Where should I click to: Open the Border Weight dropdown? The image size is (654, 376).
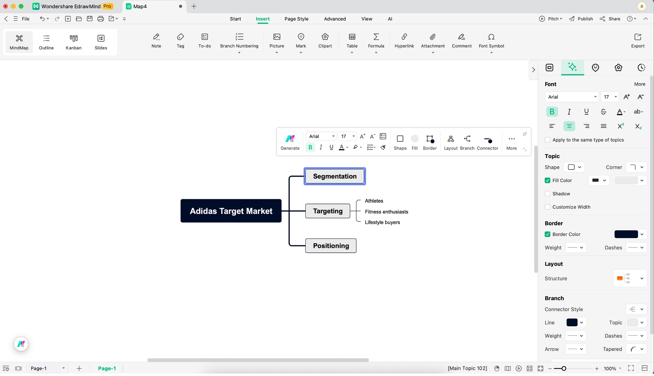(576, 247)
